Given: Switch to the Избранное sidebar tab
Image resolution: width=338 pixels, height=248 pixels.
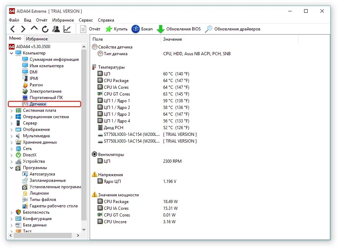Looking at the screenshot, I should coord(37,39).
